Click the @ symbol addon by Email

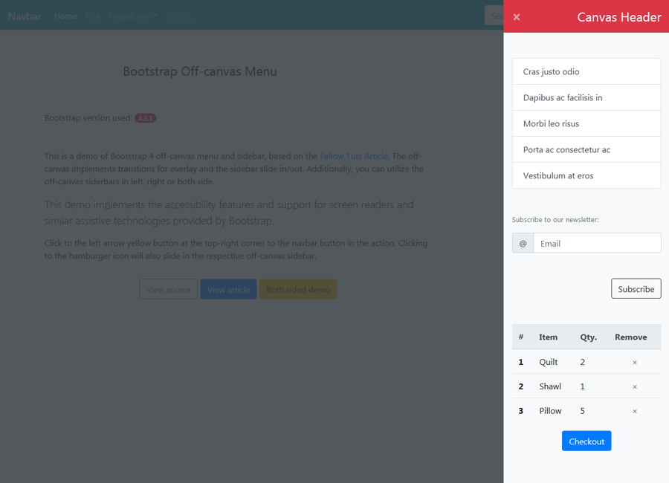coord(523,244)
